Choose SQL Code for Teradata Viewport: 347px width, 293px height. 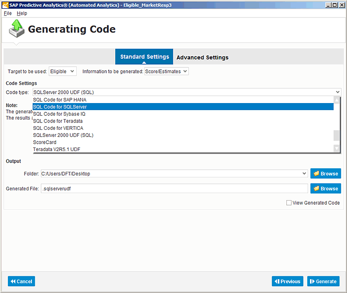pyautogui.click(x=183, y=121)
